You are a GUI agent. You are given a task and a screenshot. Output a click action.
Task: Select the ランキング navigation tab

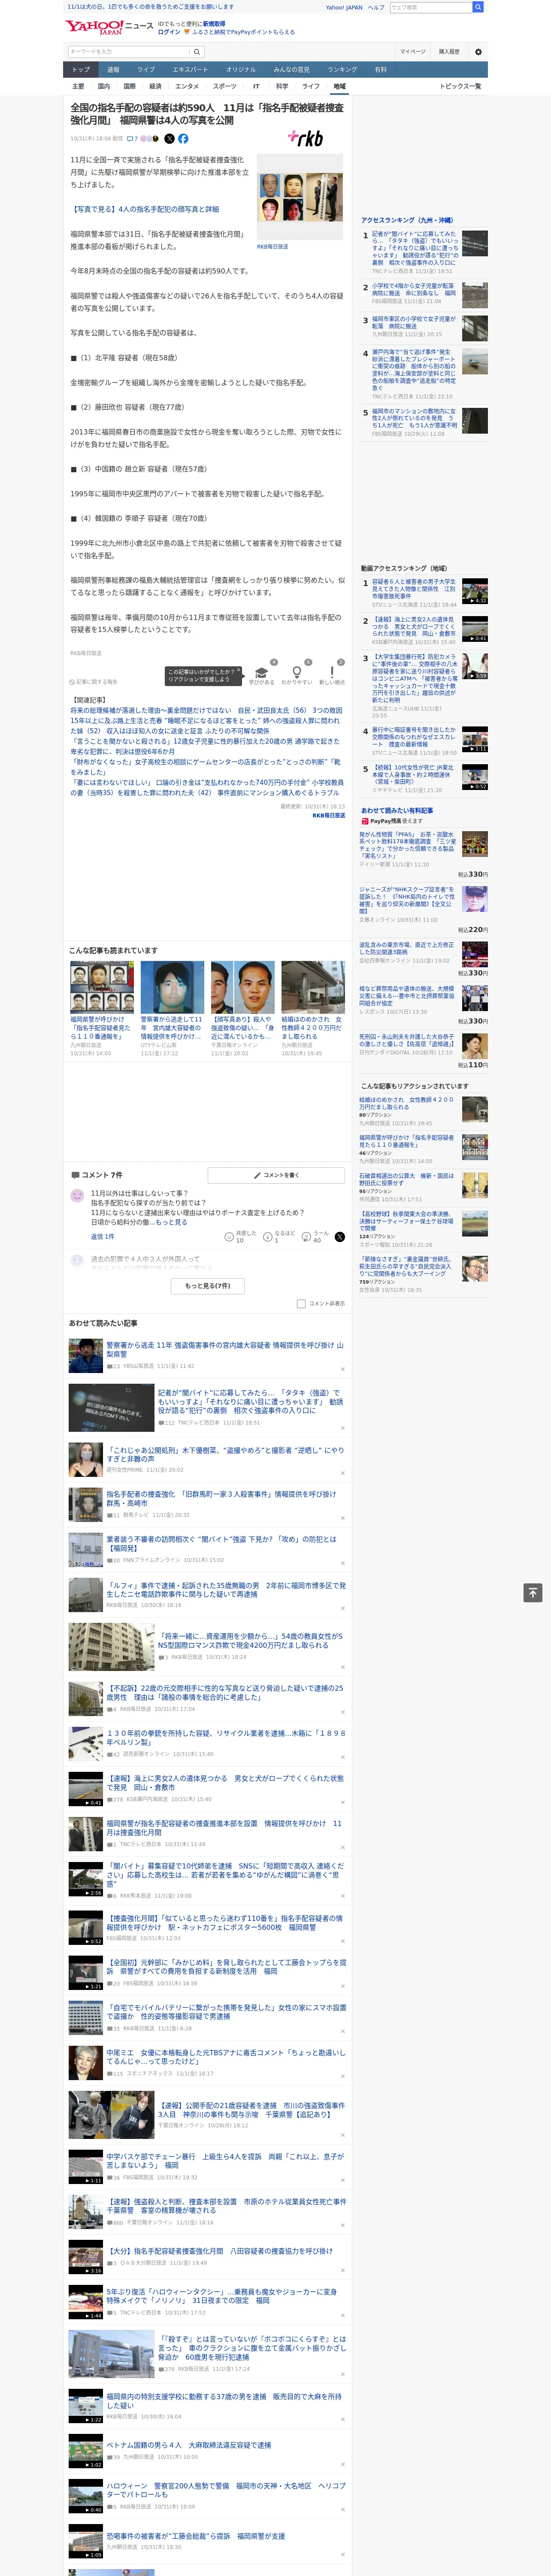tap(342, 70)
